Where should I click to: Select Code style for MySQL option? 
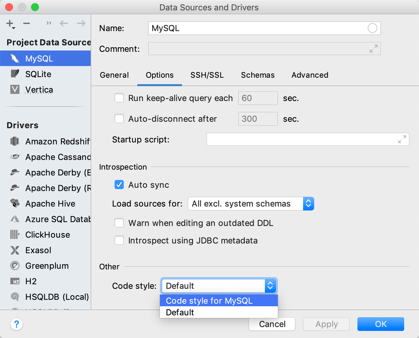tap(209, 300)
